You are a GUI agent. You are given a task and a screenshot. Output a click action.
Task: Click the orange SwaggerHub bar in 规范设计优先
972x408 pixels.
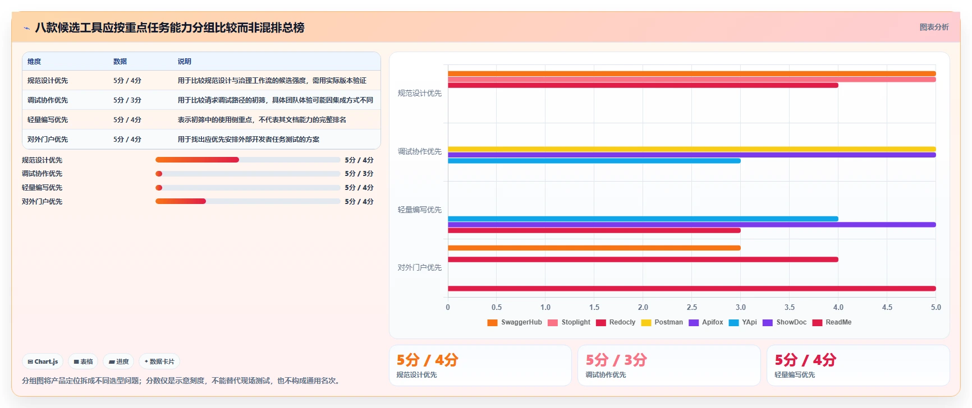[691, 73]
